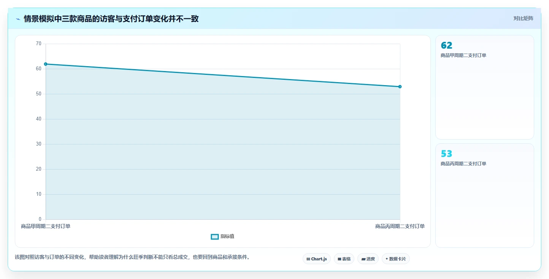549x279 pixels.
Task: Click y-axis tick label 30
Action: pyautogui.click(x=38, y=144)
